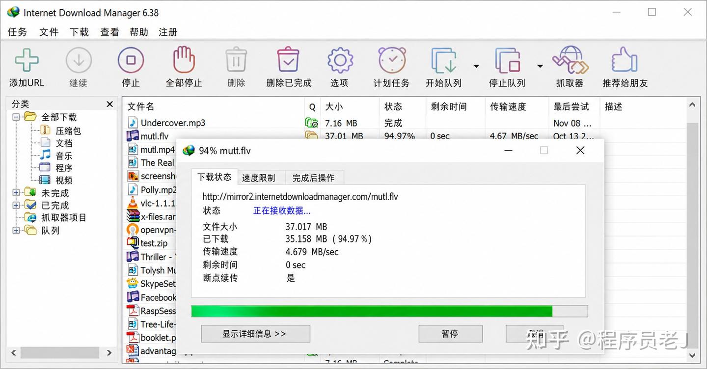Switch to the 下载状态 tab

214,177
